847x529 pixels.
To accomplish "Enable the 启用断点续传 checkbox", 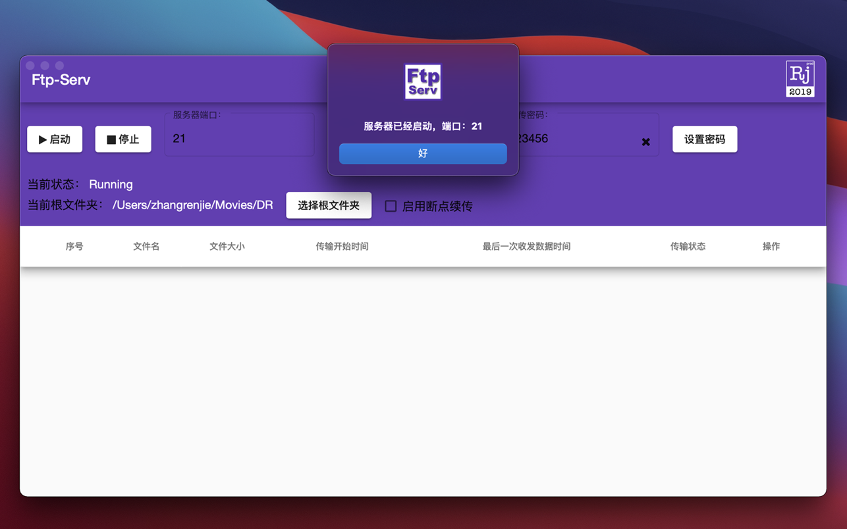I will [x=391, y=206].
